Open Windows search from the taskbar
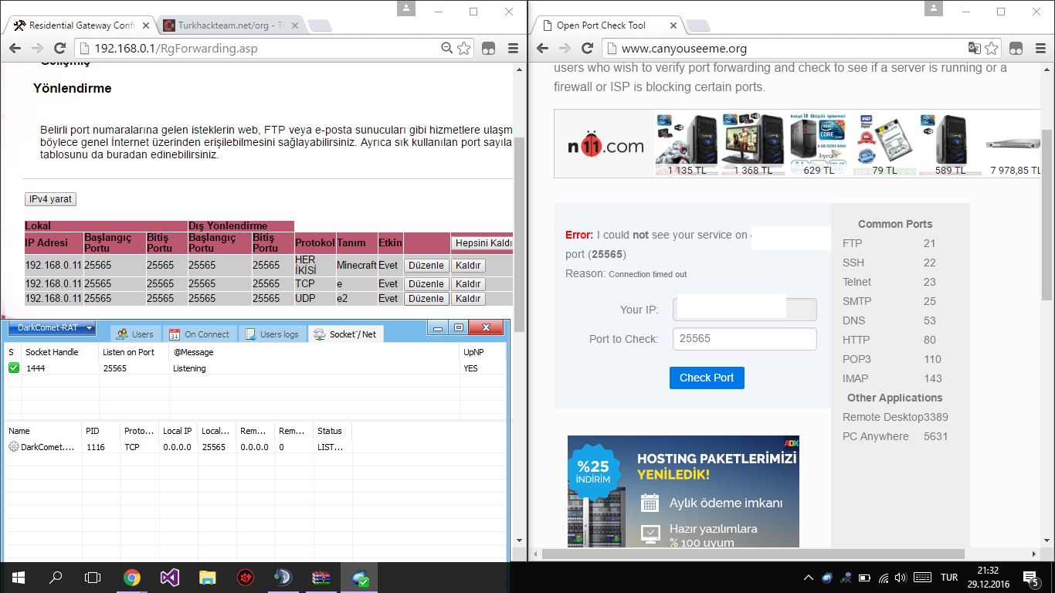This screenshot has height=593, width=1055. coord(56,577)
